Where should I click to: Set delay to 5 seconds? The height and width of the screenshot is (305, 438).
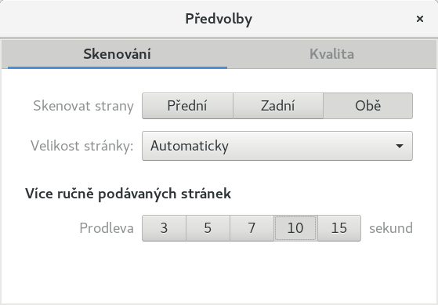click(208, 228)
